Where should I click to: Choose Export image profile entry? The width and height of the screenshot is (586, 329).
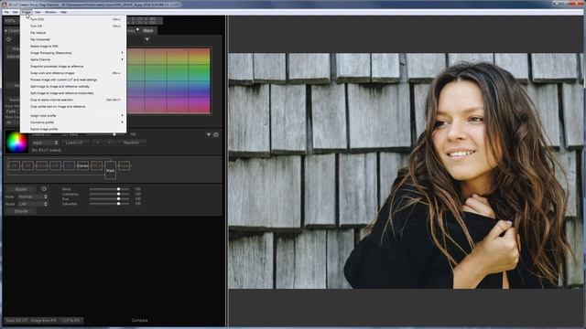(x=73, y=129)
